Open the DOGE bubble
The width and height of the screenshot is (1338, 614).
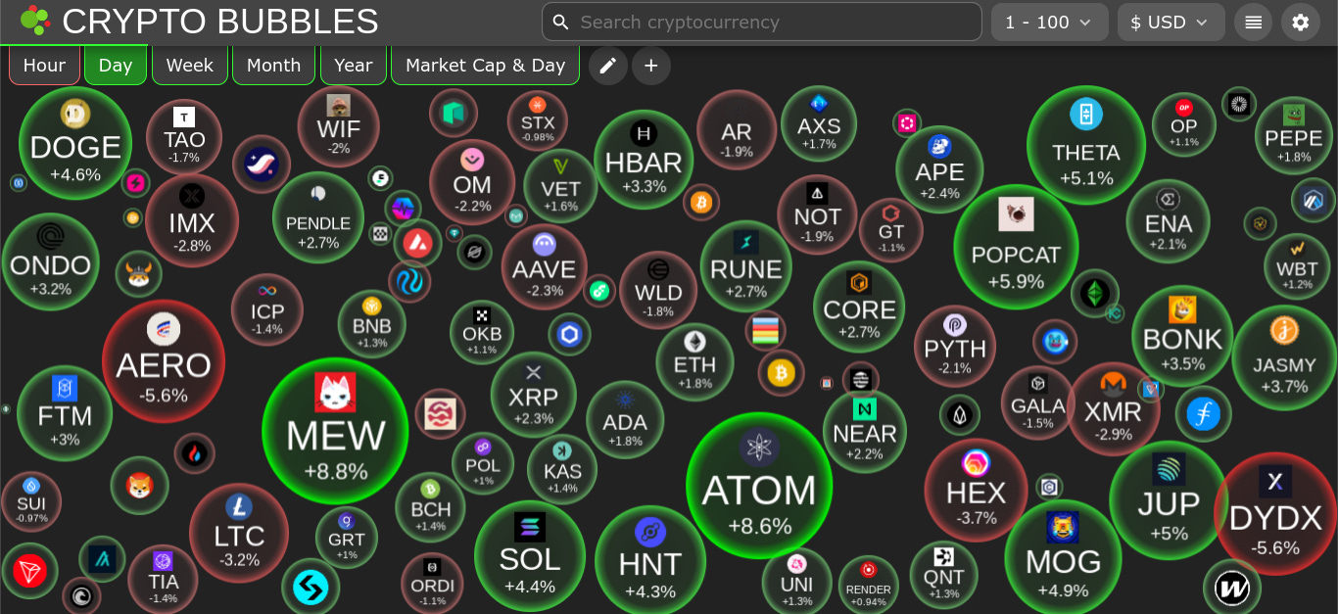75,143
